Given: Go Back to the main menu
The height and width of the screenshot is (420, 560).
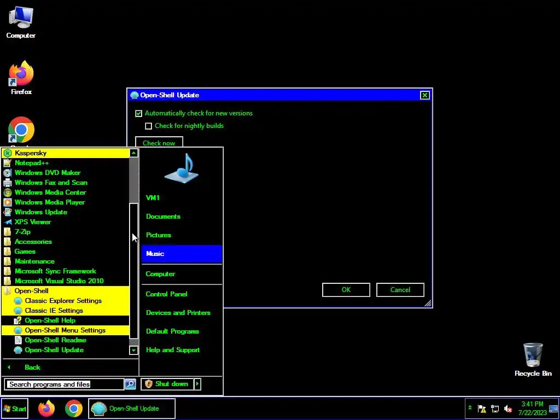Looking at the screenshot, I should (x=70, y=367).
